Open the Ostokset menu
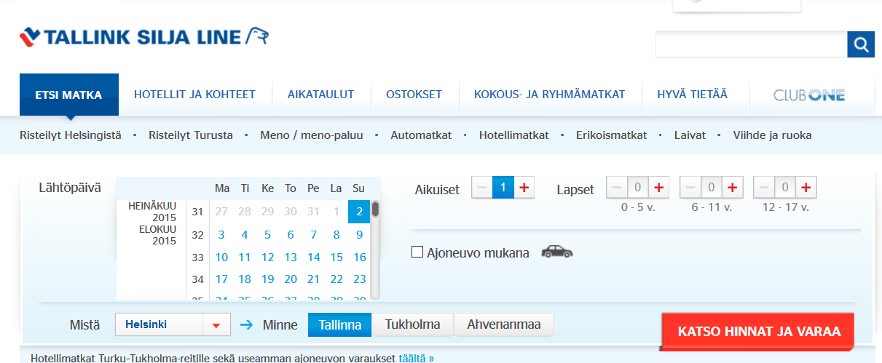 414,95
